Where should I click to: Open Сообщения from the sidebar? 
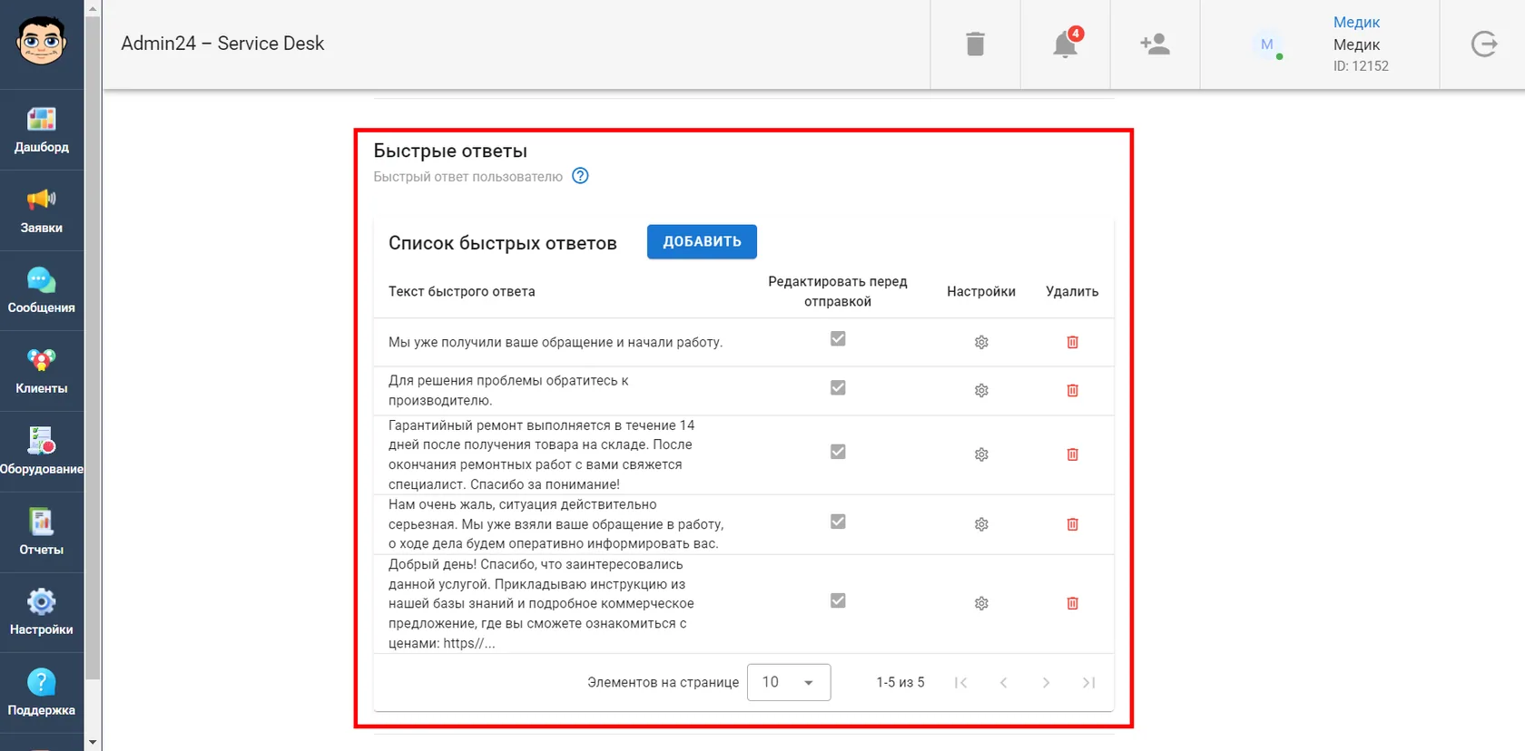click(42, 290)
